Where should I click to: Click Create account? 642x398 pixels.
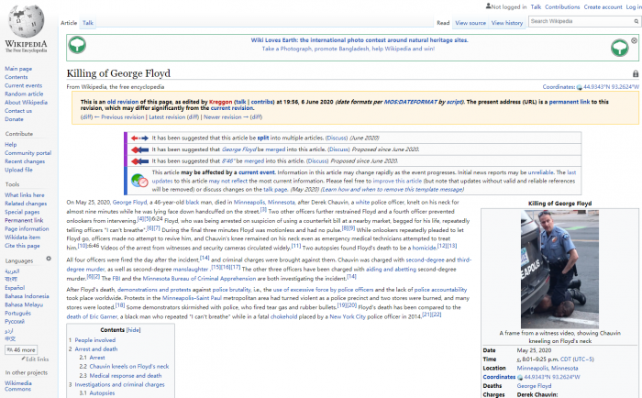603,7
